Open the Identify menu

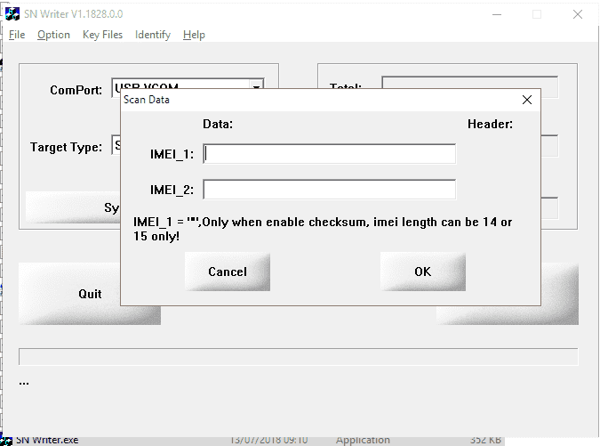(153, 35)
